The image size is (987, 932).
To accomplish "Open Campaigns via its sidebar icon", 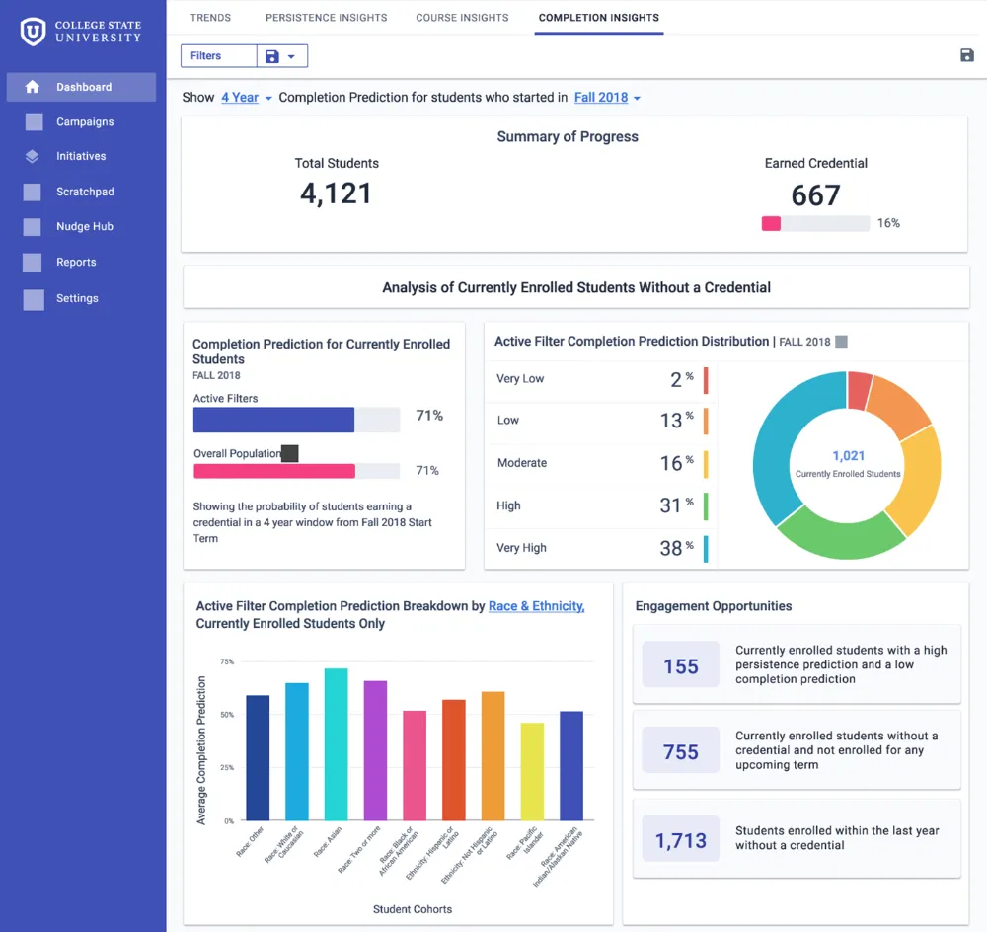I will pos(34,121).
